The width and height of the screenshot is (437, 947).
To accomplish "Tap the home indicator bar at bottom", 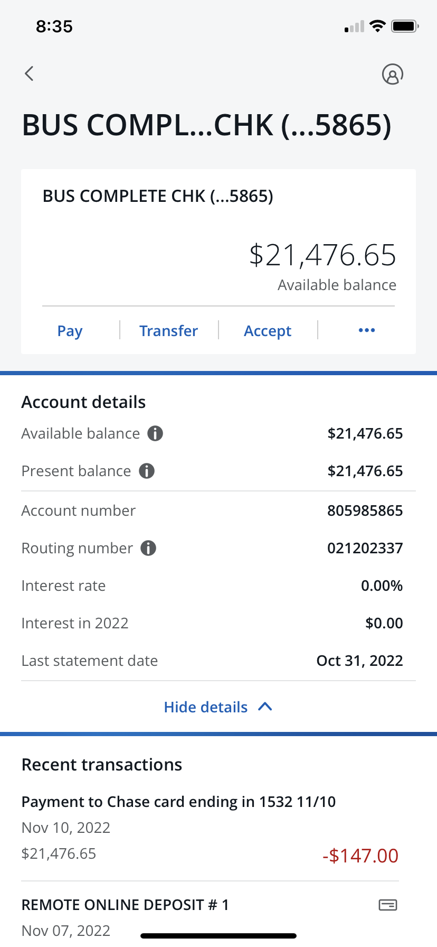I will [218, 936].
